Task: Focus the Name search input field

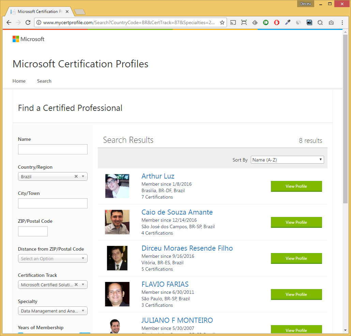Action: [52, 149]
